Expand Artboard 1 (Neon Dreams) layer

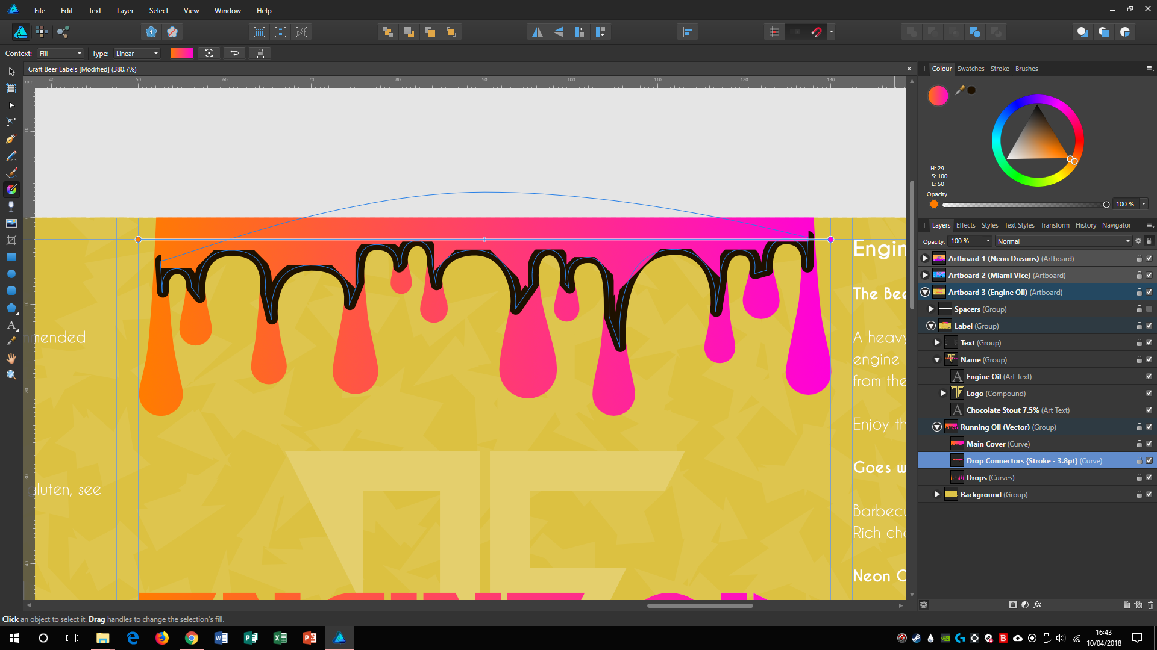pos(925,259)
